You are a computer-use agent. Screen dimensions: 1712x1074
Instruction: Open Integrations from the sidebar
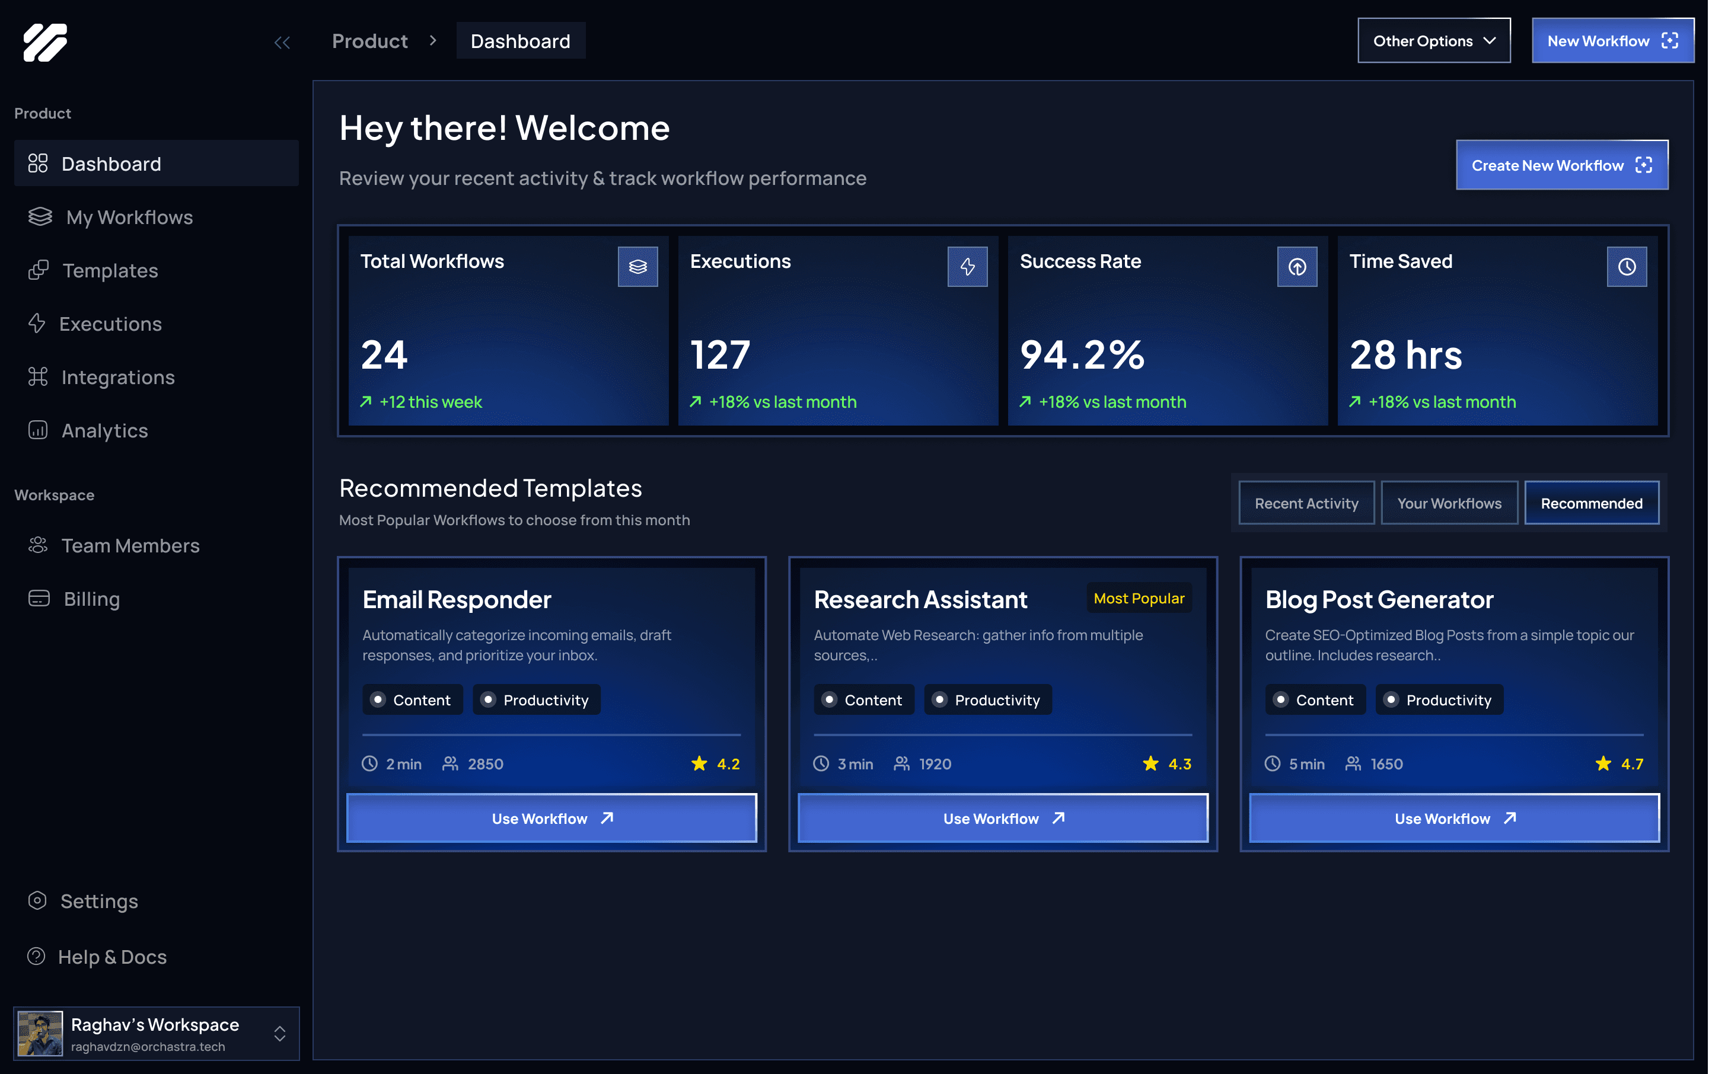click(x=117, y=377)
